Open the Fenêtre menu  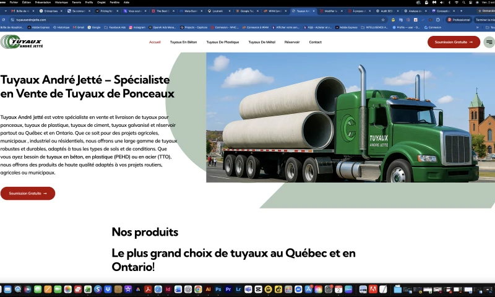[114, 2]
